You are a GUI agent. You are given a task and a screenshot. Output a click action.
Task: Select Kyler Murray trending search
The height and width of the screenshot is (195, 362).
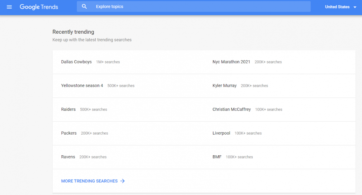point(225,86)
